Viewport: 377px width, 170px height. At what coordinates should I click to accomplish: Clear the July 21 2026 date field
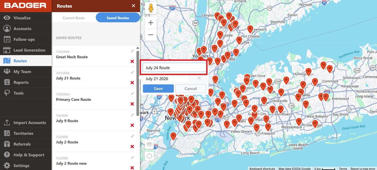[x=199, y=78]
